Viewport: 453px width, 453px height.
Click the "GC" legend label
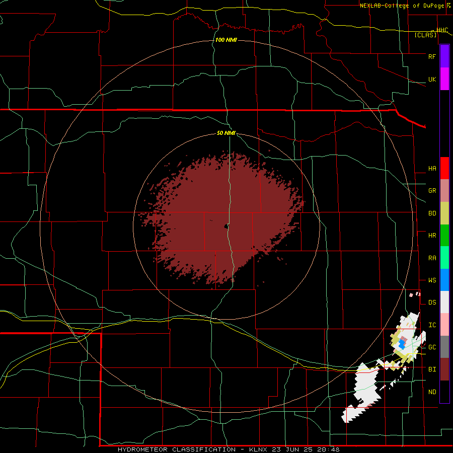click(x=432, y=347)
